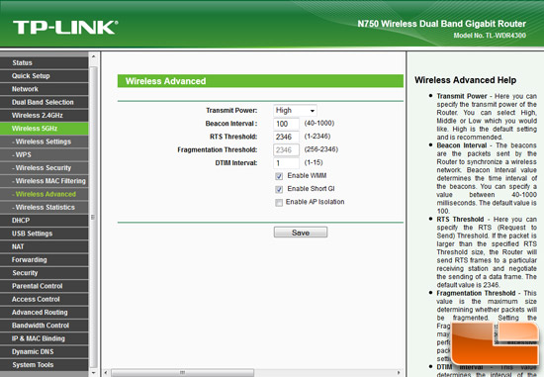Click the (40-1000) range text
The image size is (544, 377).
coord(319,124)
